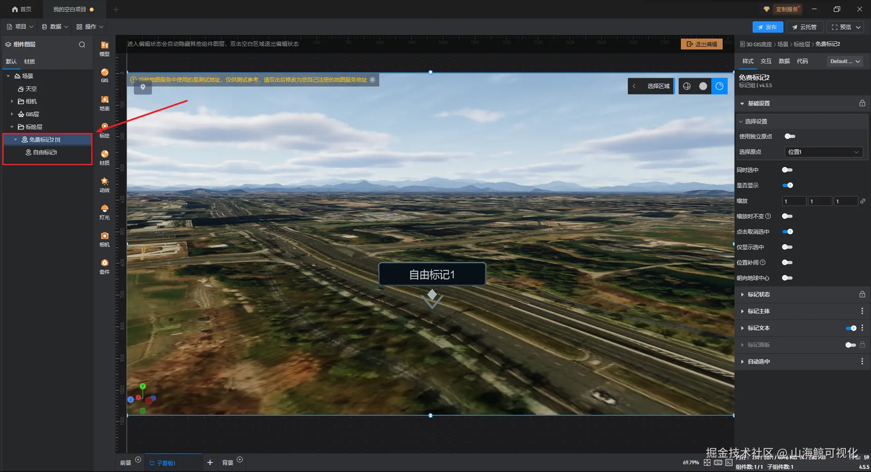Select the solid circle view mode icon
The height and width of the screenshot is (472, 871).
tap(703, 86)
